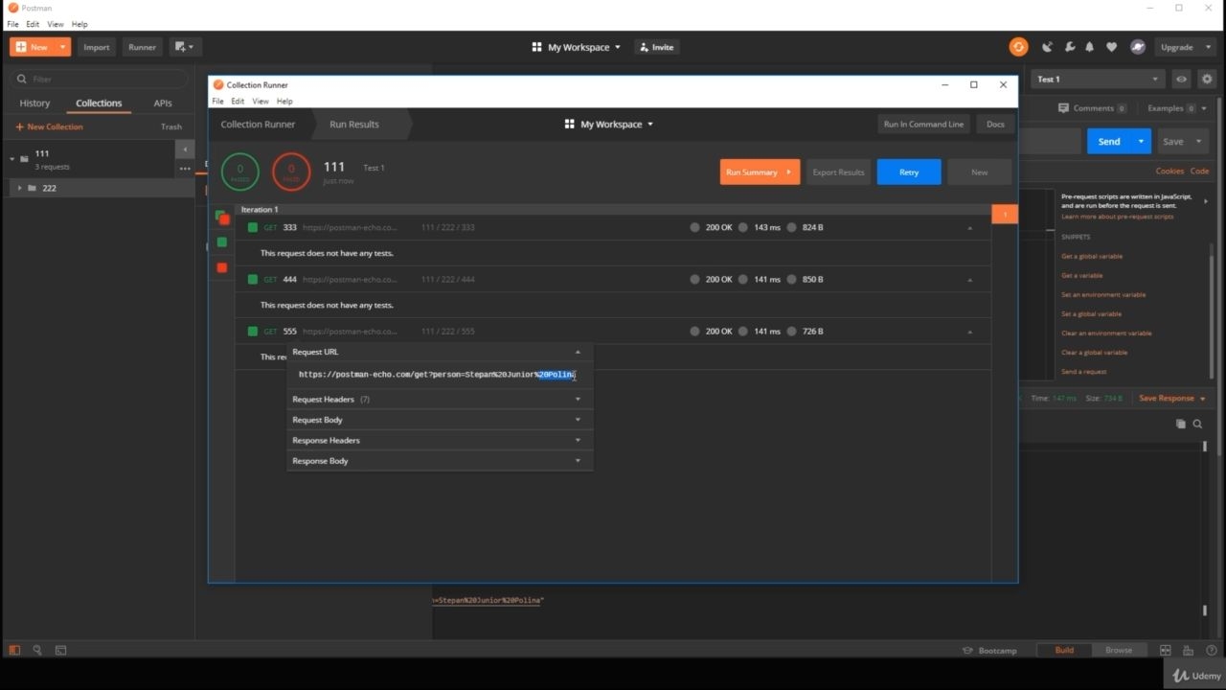Click the orange Postman logo in Collection Runner title bar
Image resolution: width=1226 pixels, height=690 pixels.
coord(218,84)
